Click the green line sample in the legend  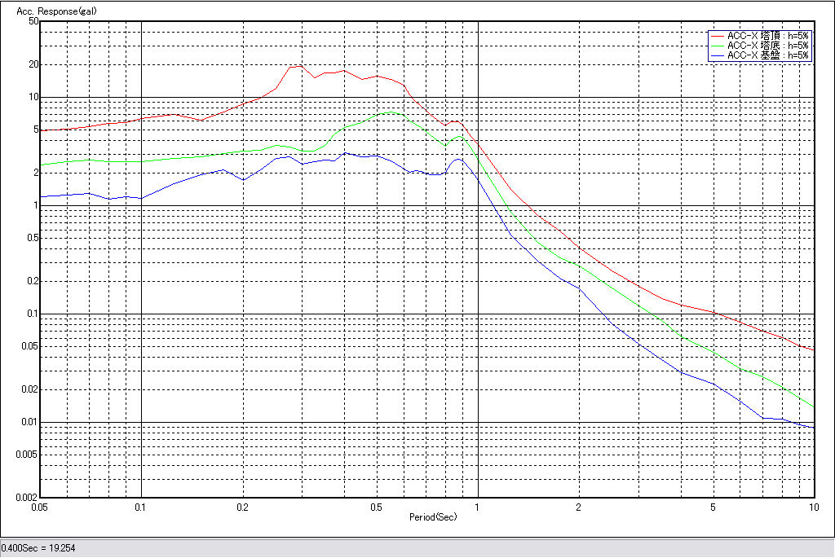pos(717,46)
